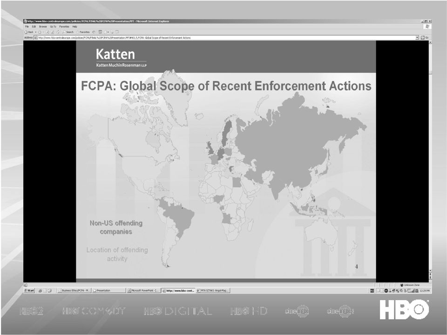Switch to MTA SZTAKI taskbar window
This screenshot has width=447, height=335.
(213, 290)
